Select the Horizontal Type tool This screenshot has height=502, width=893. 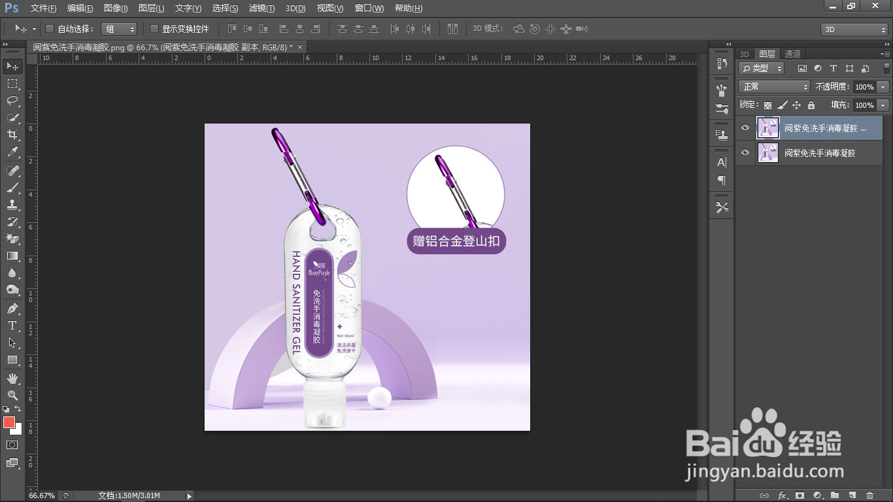pos(12,326)
